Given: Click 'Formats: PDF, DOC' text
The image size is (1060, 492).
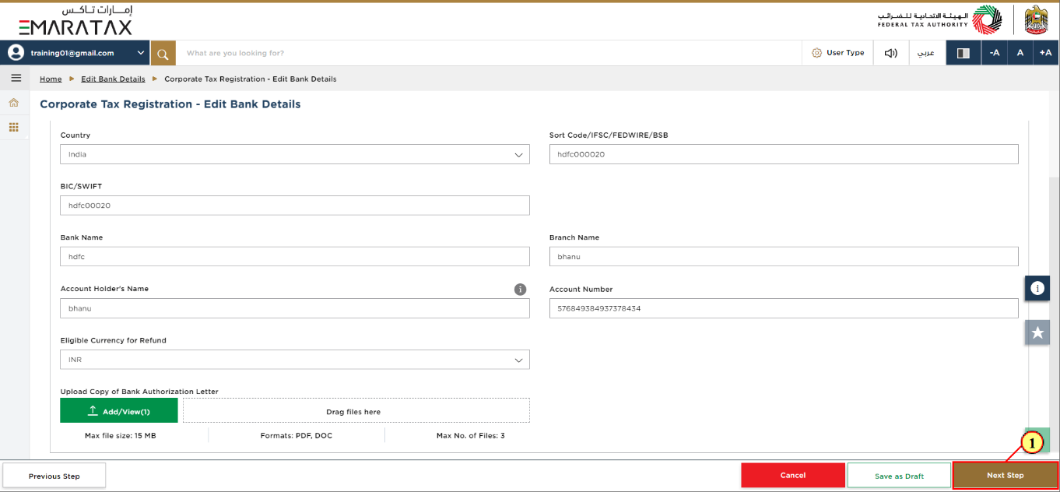Looking at the screenshot, I should tap(297, 436).
